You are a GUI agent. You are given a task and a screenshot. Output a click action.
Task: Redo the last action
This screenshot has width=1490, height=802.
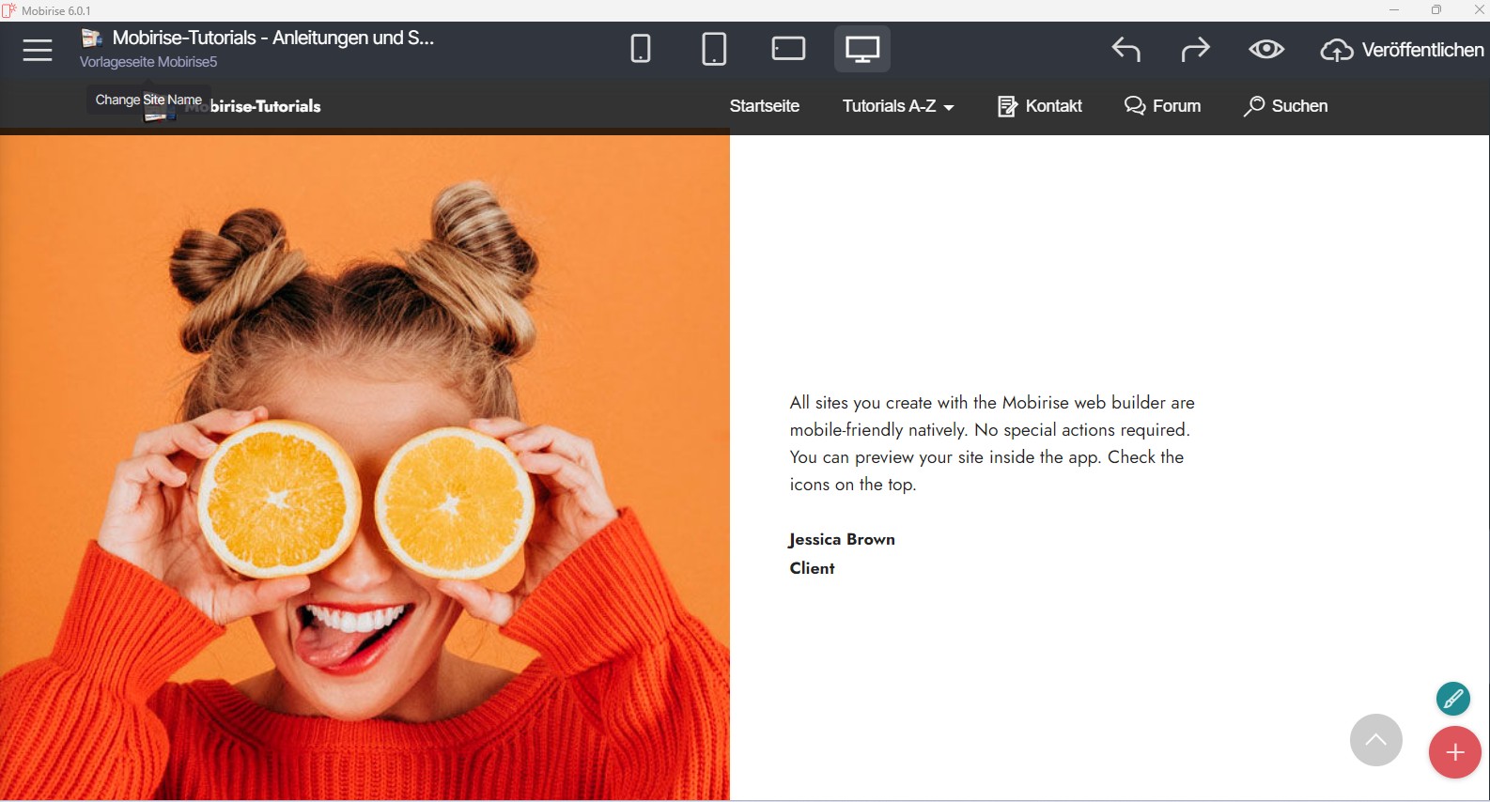pyautogui.click(x=1195, y=50)
